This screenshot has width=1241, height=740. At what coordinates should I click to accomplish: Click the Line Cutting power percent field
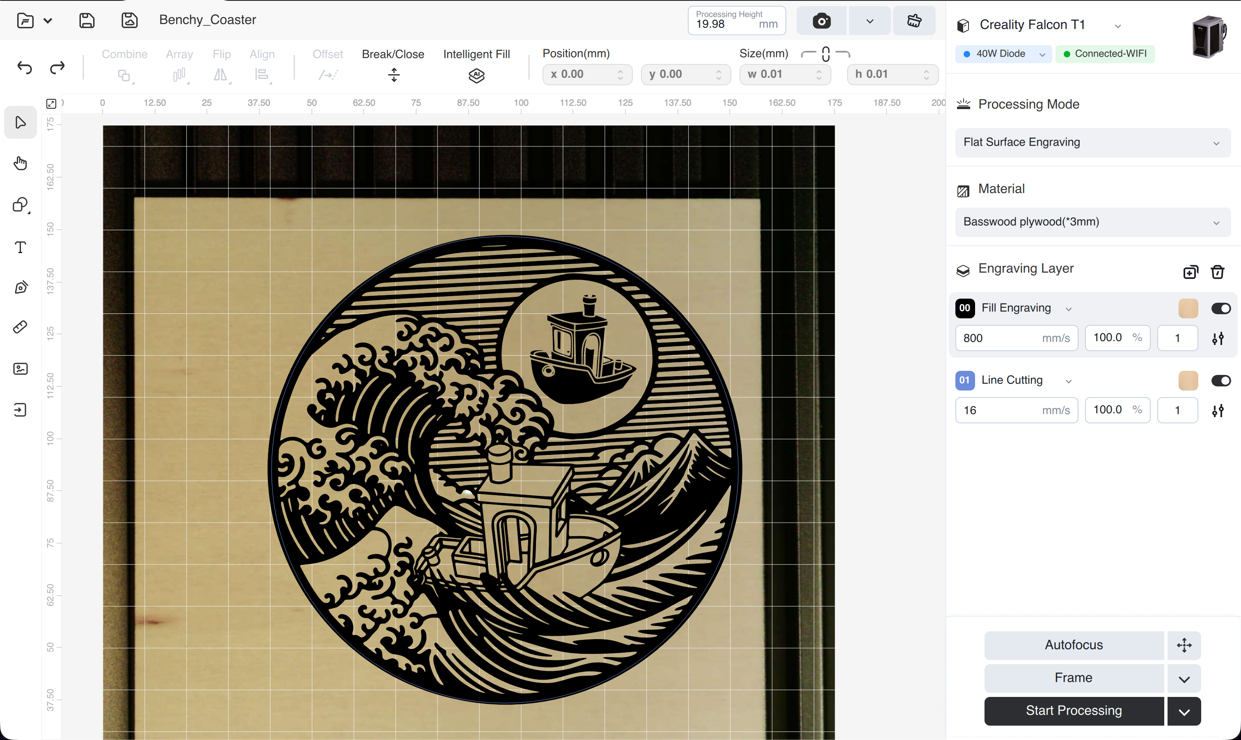click(x=1117, y=410)
